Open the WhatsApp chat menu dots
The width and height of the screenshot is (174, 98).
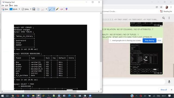(169, 18)
